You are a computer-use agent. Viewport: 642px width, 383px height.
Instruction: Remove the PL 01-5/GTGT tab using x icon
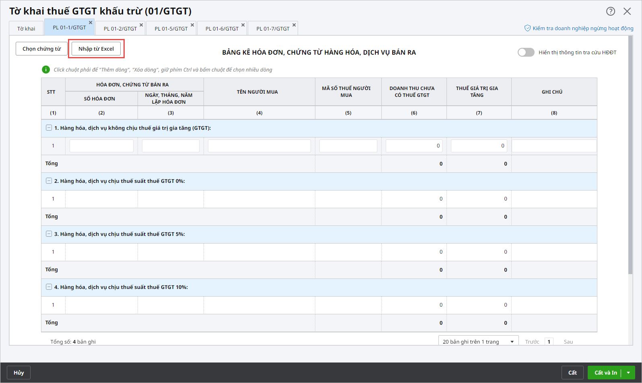click(192, 25)
